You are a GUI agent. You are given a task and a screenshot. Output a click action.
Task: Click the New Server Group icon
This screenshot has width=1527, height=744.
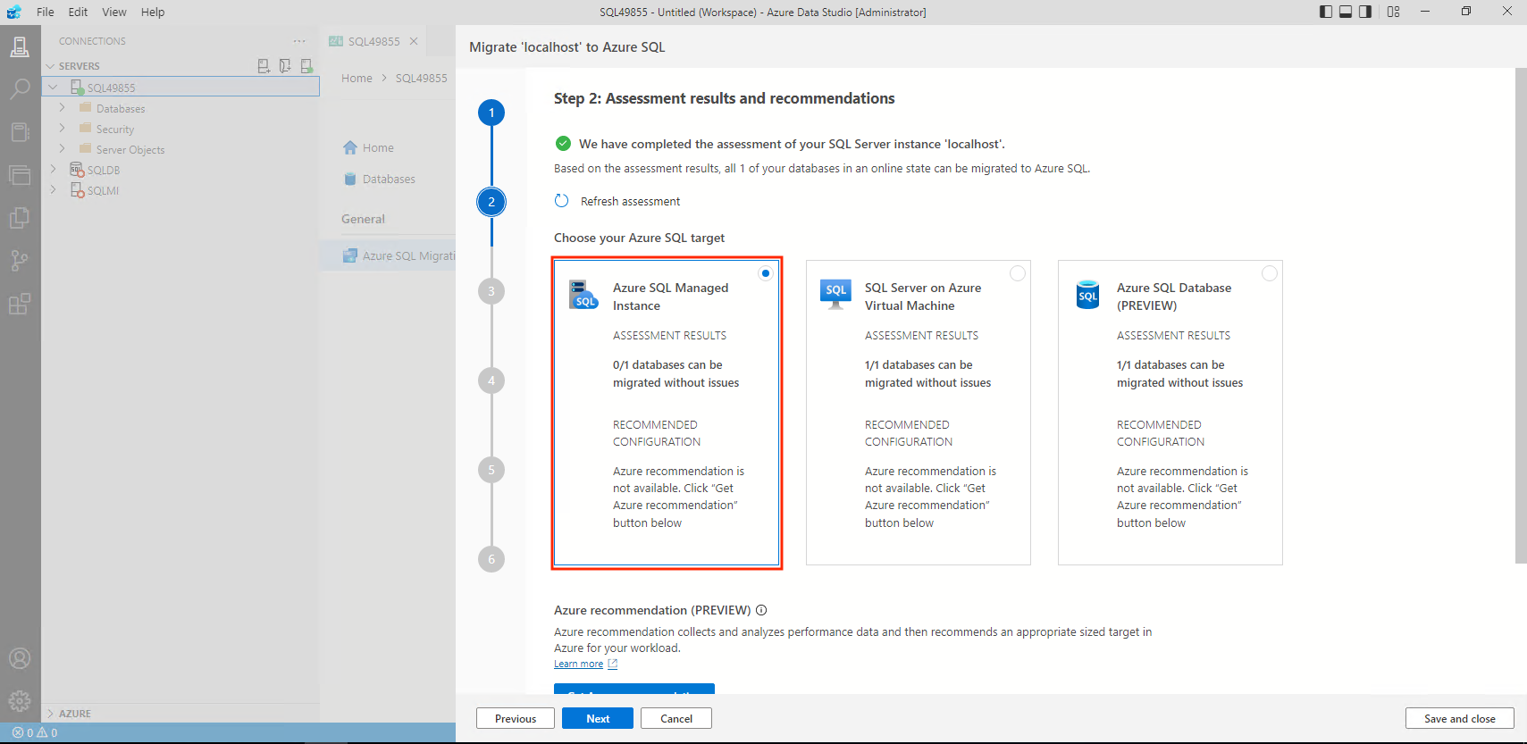285,66
